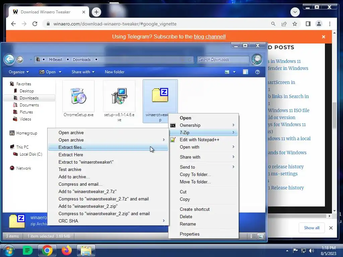
Task: Expand the CRC SHA submenu
Action: 108,221
